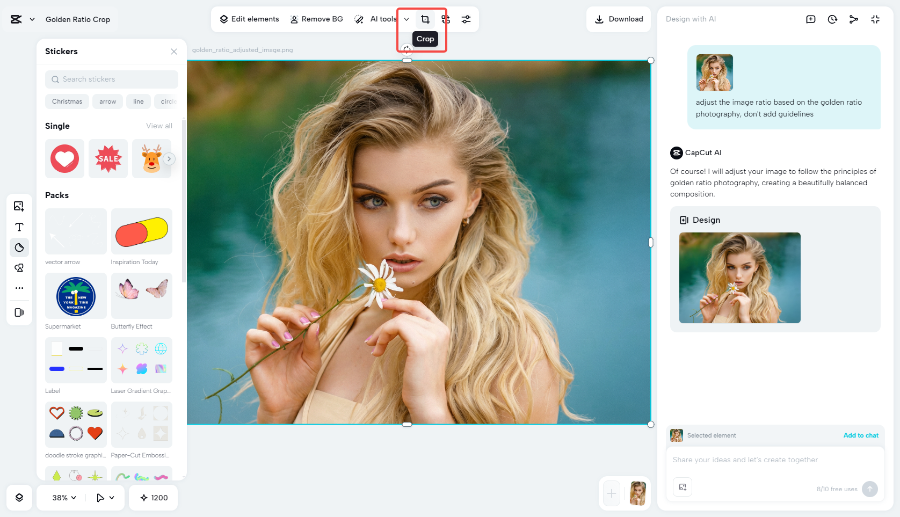900x517 pixels.
Task: Click the rotate handle above the image
Action: (407, 50)
